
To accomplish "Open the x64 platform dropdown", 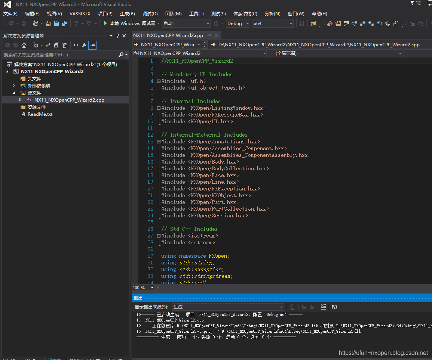I will pyautogui.click(x=273, y=24).
